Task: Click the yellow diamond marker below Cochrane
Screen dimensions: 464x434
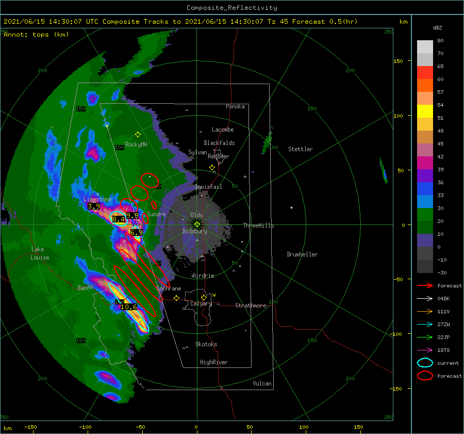Action: click(x=176, y=298)
